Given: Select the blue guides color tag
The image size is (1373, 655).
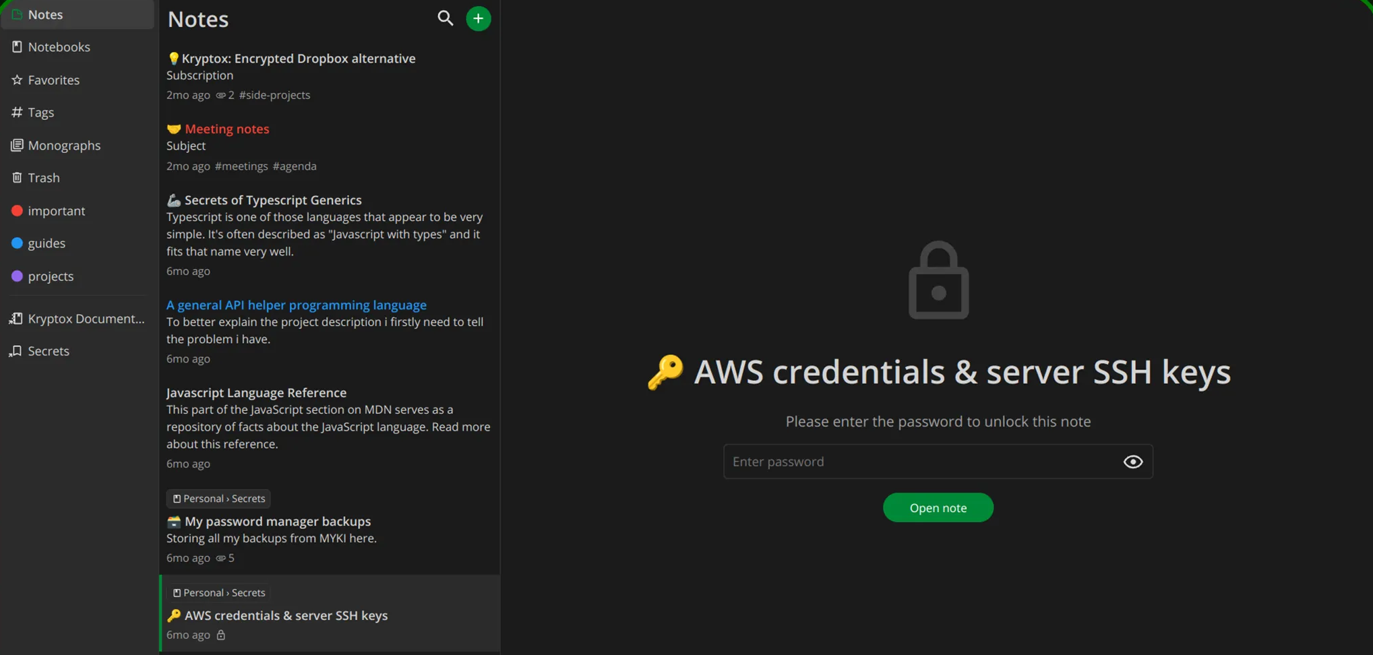Looking at the screenshot, I should tap(46, 243).
